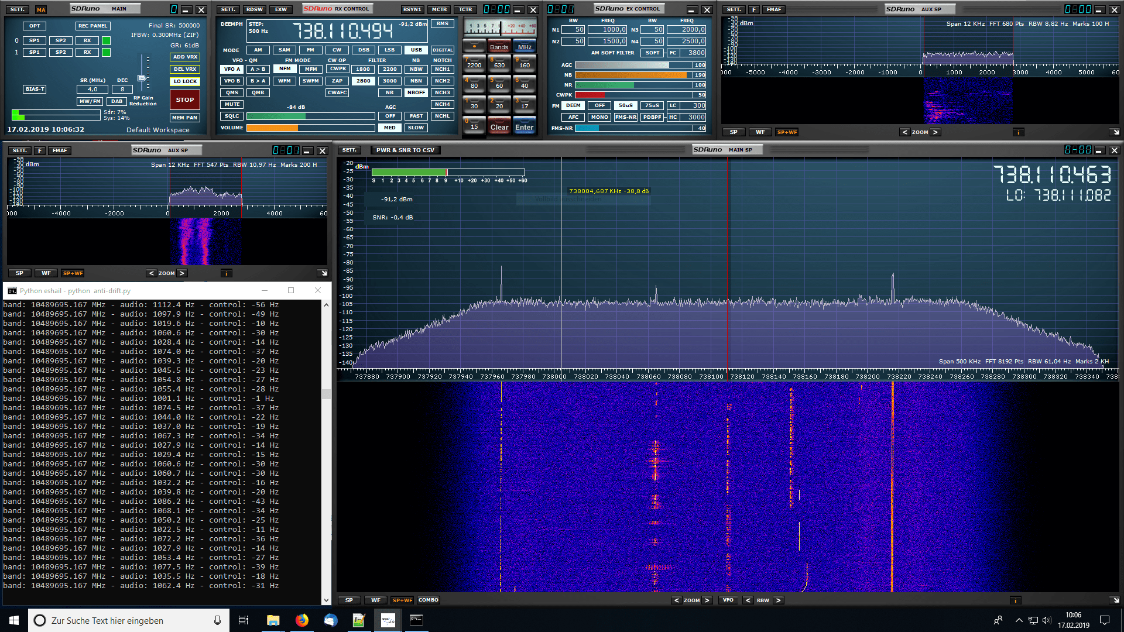1124x632 pixels.
Task: Click the zoom-in arrow on main spectrum
Action: (x=707, y=600)
